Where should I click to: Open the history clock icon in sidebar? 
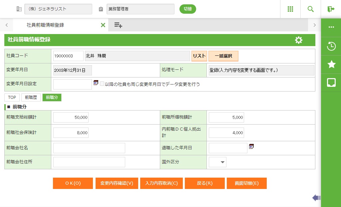(x=331, y=46)
